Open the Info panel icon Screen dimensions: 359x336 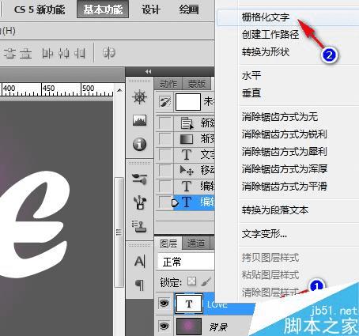click(139, 144)
